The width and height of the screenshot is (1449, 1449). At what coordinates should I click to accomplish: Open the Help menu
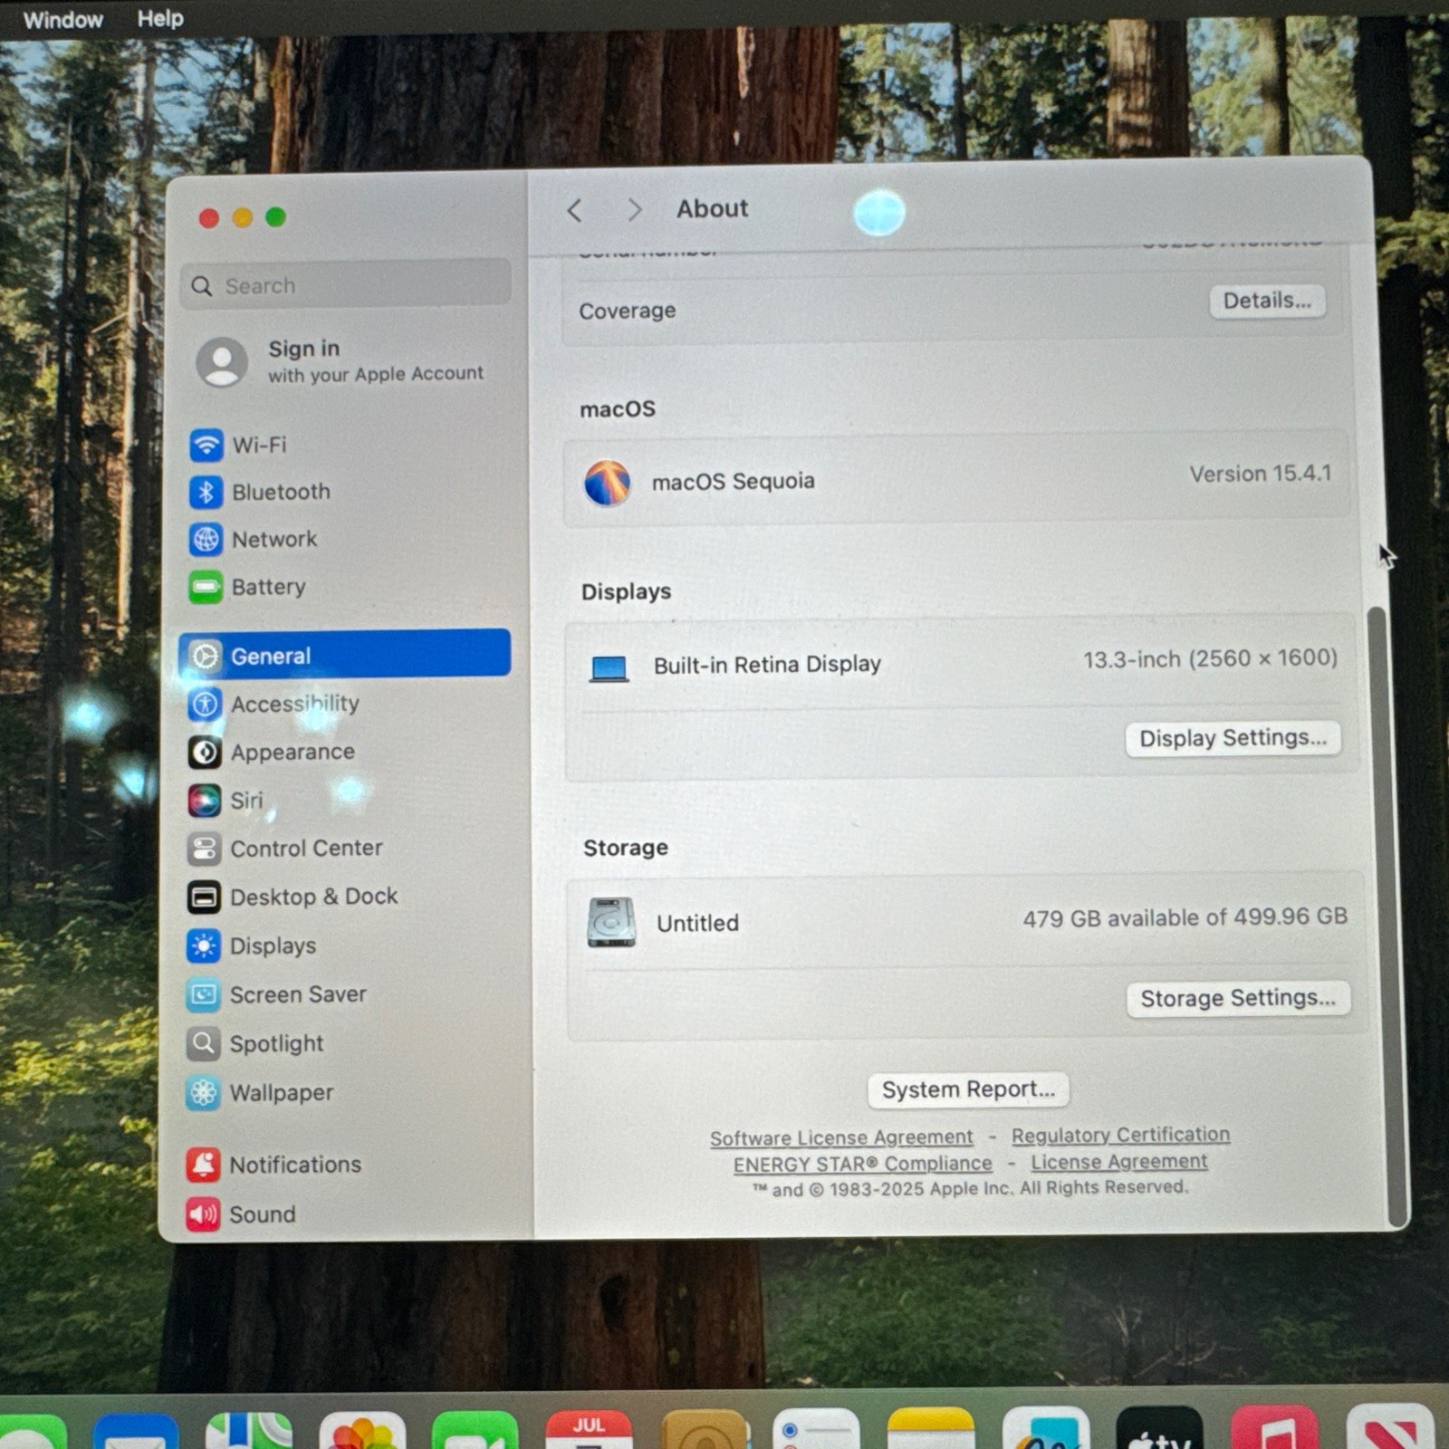(x=160, y=18)
